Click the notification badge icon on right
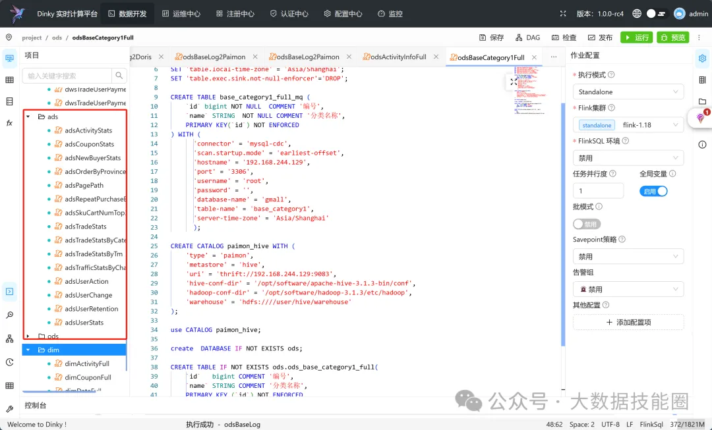This screenshot has width=712, height=430. pyautogui.click(x=701, y=118)
